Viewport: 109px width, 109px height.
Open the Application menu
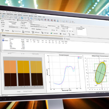point(10,14)
